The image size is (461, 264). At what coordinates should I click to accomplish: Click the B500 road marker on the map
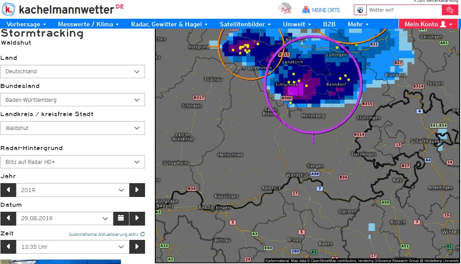pyautogui.click(x=287, y=98)
